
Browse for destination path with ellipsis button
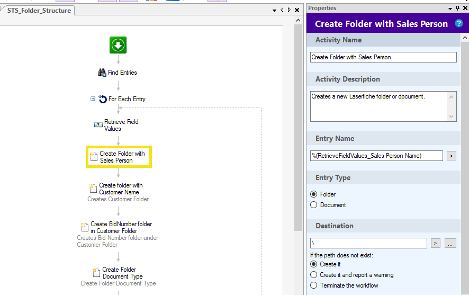(x=450, y=243)
